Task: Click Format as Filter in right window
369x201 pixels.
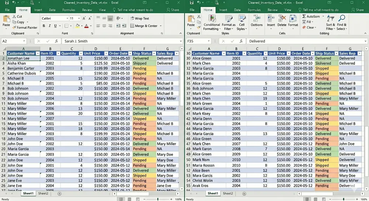Action: tap(228, 22)
